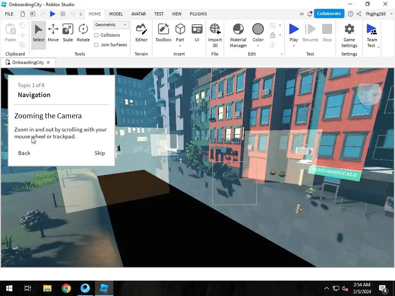The image size is (395, 296).
Task: Click the small blue Play icon in quick access bar
Action: coord(52,14)
